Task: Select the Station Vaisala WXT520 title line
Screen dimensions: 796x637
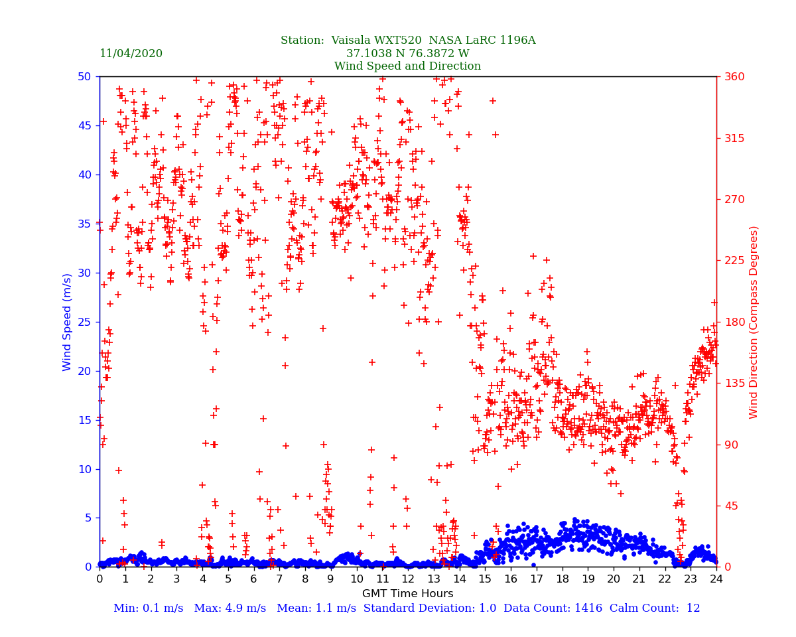Action: [x=407, y=40]
